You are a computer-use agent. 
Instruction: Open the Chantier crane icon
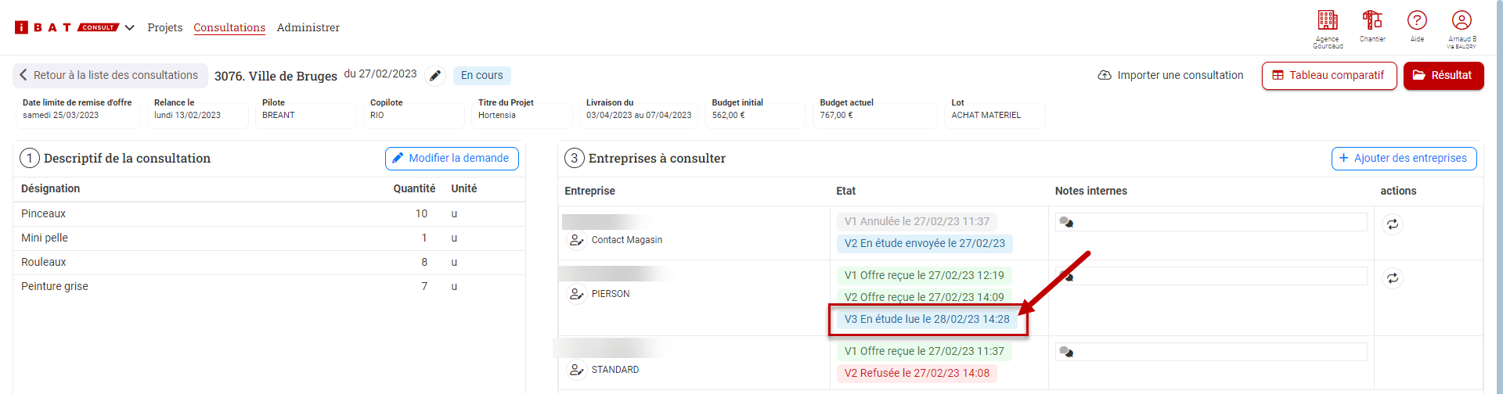tap(1372, 21)
